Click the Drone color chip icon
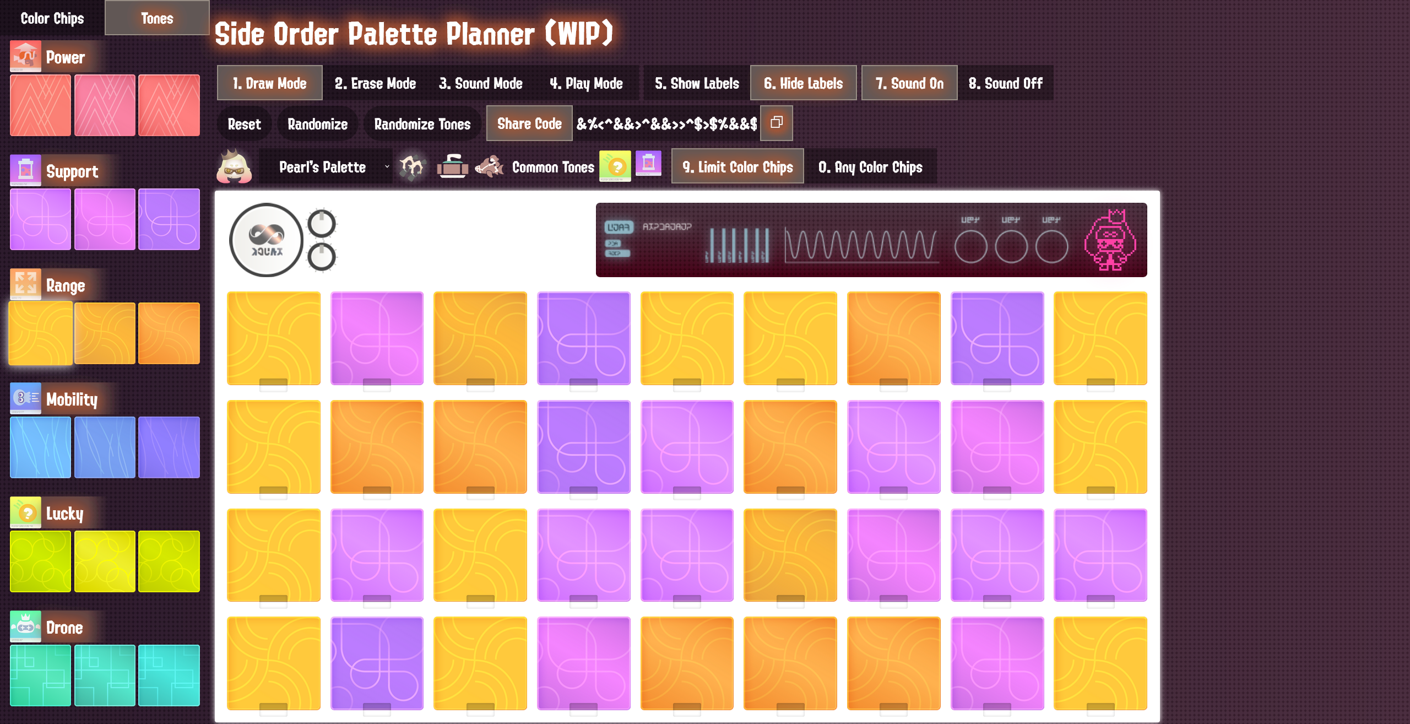Viewport: 1410px width, 724px height. [x=25, y=627]
